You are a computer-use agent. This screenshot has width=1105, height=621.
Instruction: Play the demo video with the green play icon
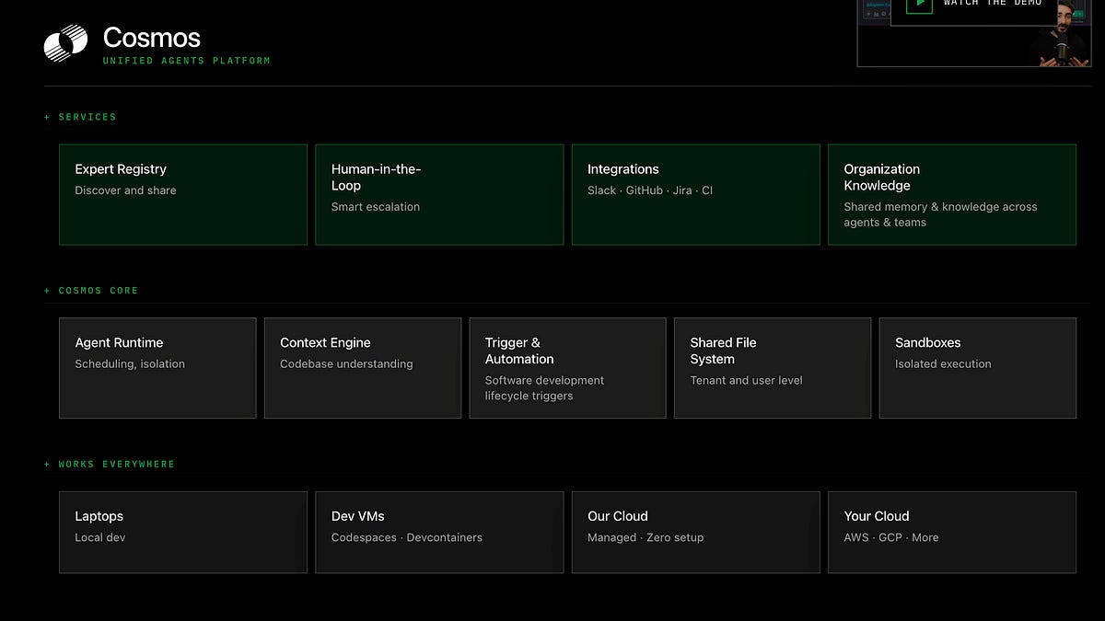[x=919, y=6]
